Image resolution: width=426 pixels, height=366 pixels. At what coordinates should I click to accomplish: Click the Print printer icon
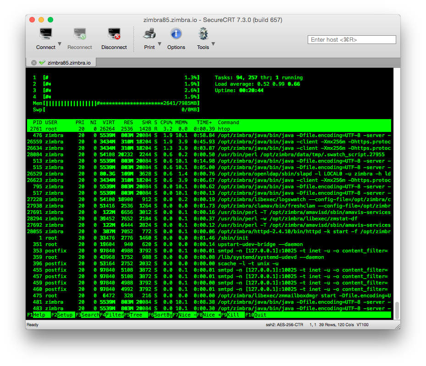149,34
